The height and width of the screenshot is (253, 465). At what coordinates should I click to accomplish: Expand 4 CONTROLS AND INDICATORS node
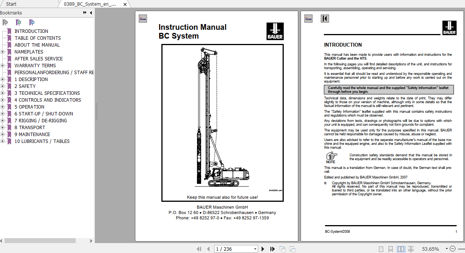click(2, 100)
